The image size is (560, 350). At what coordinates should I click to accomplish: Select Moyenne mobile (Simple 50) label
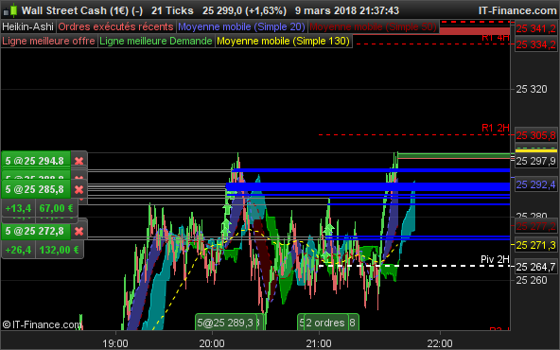374,26
